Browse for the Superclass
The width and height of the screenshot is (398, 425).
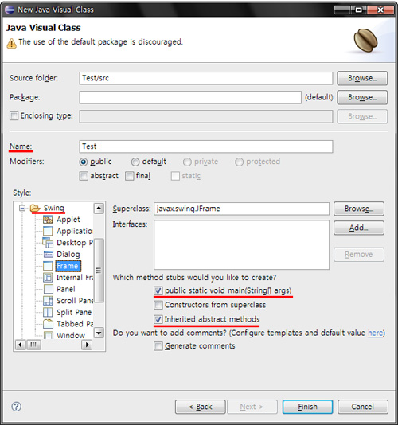(359, 209)
